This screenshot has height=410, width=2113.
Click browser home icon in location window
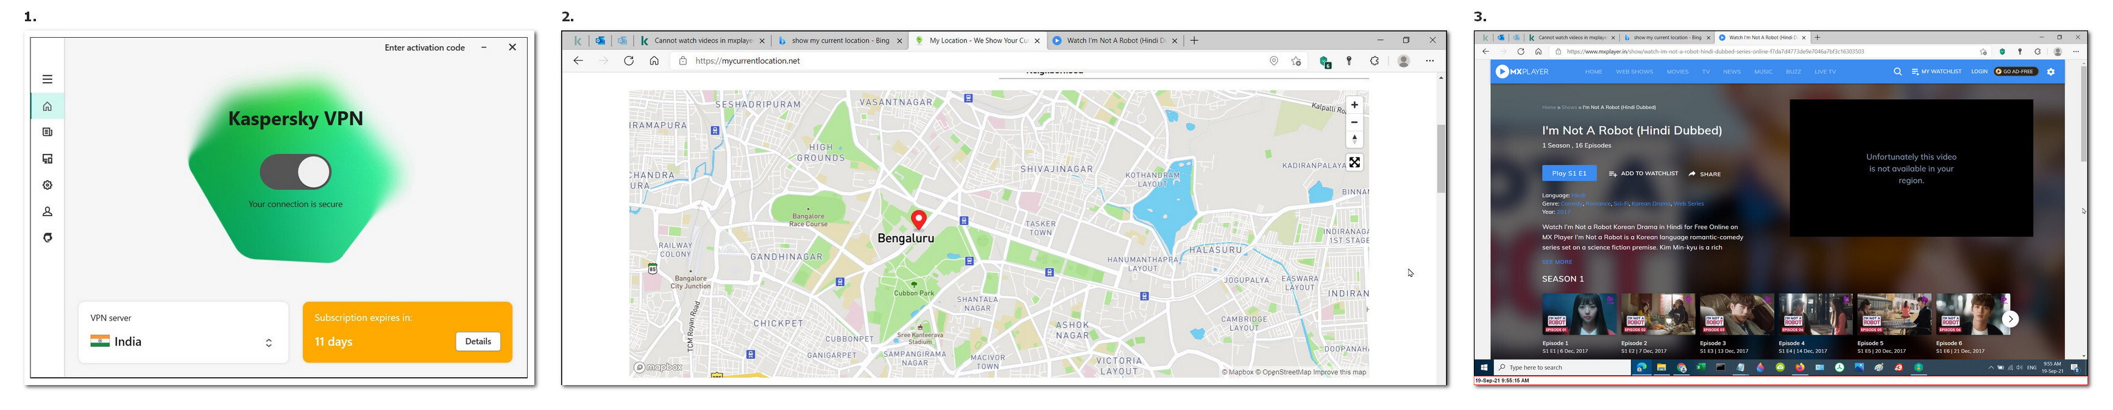click(x=654, y=61)
